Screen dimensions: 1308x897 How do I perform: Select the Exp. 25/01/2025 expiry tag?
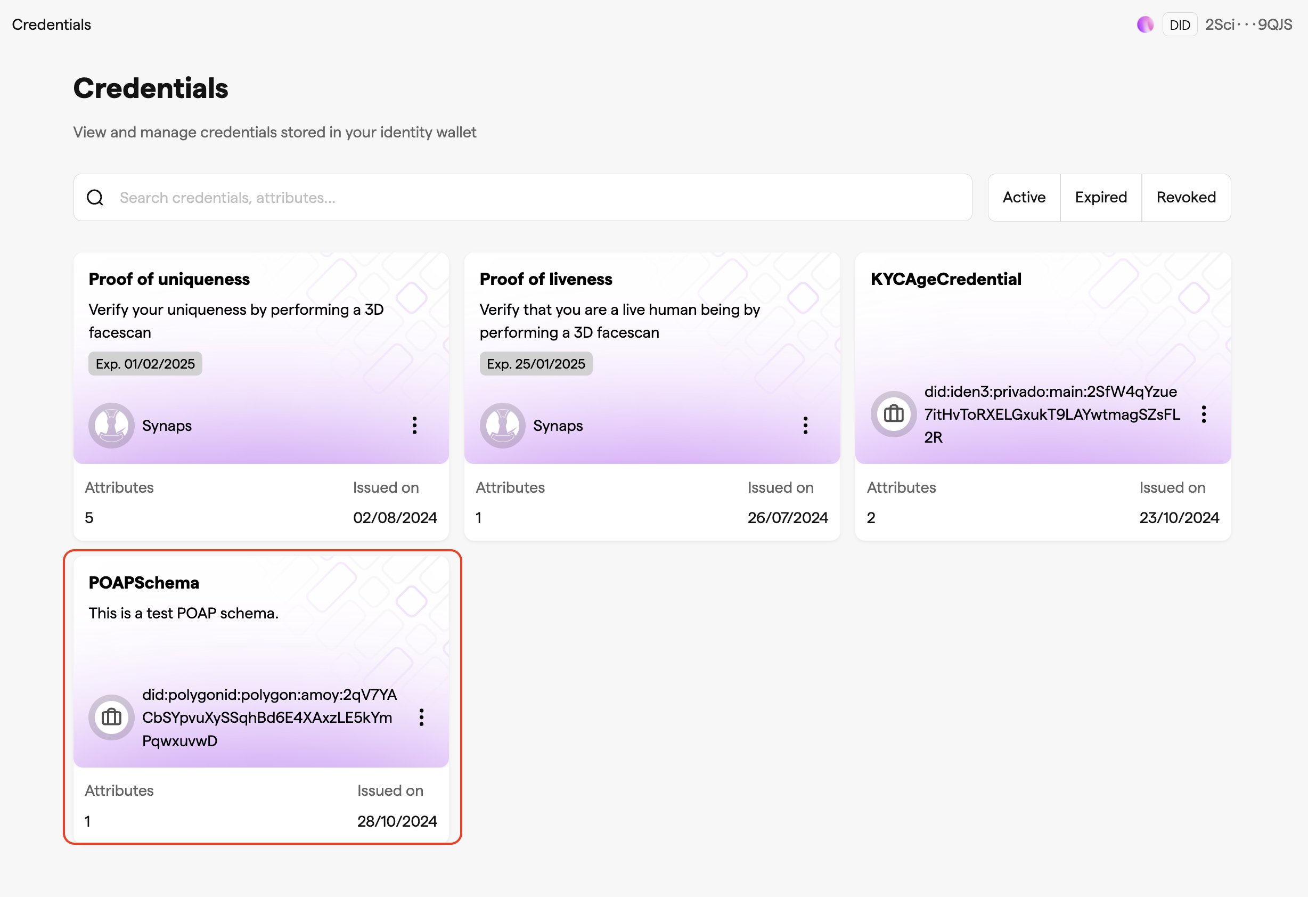(x=536, y=364)
